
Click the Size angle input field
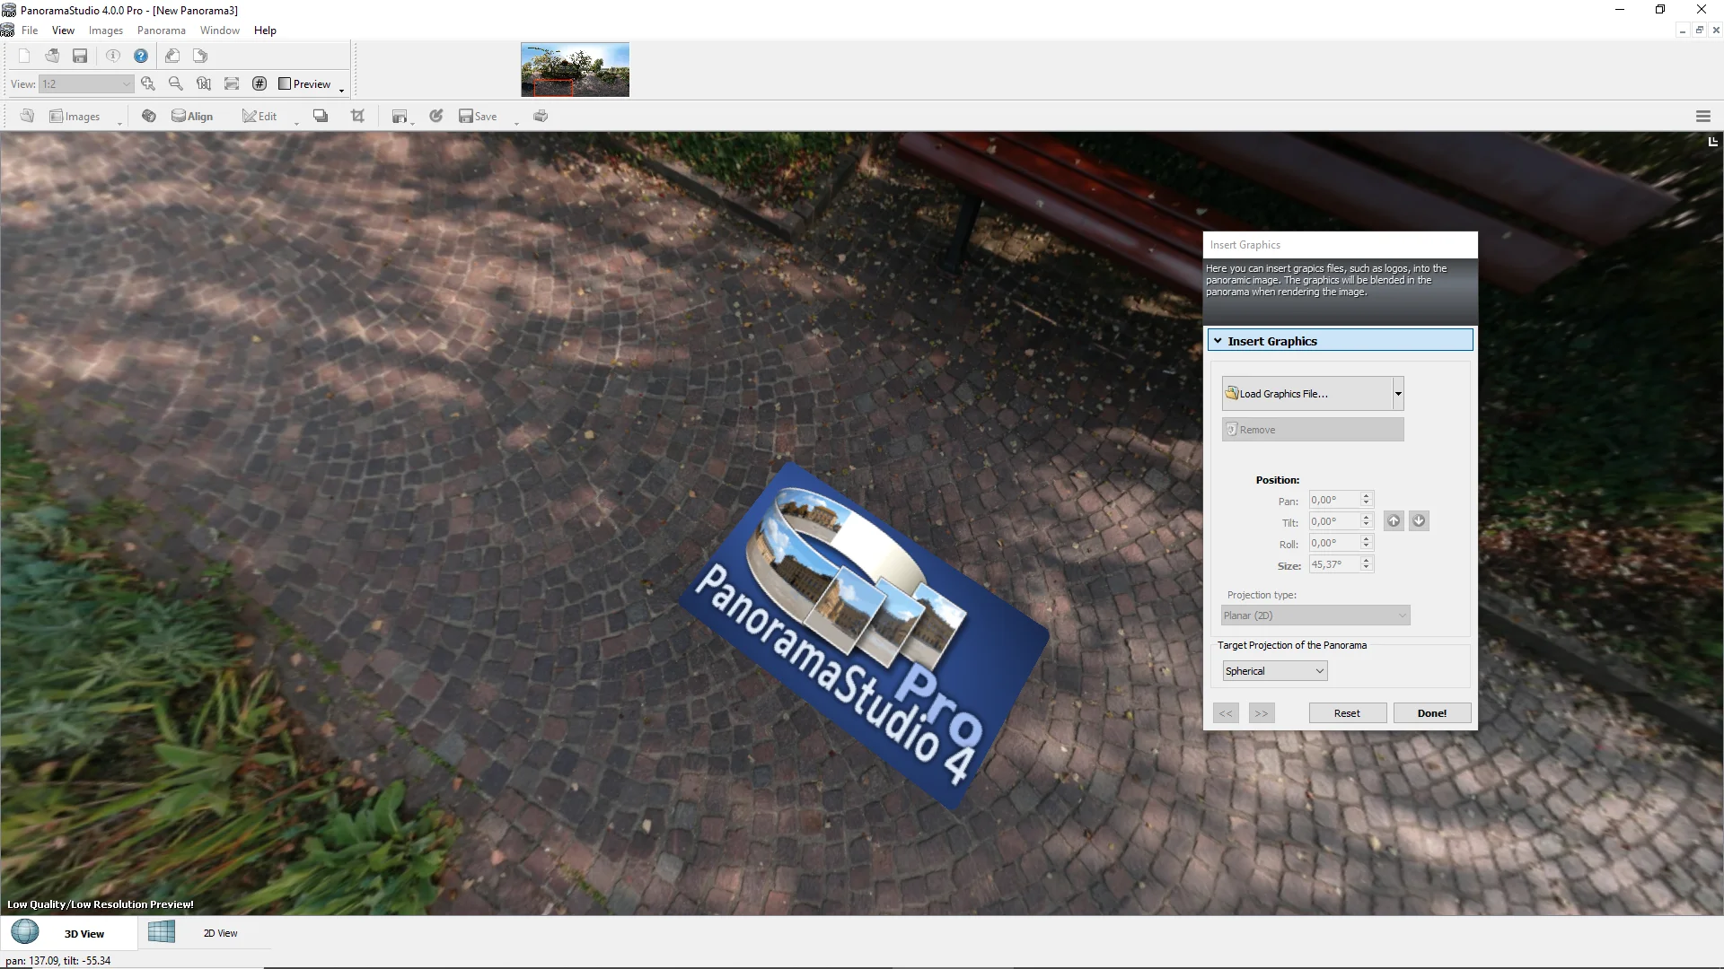click(1334, 563)
